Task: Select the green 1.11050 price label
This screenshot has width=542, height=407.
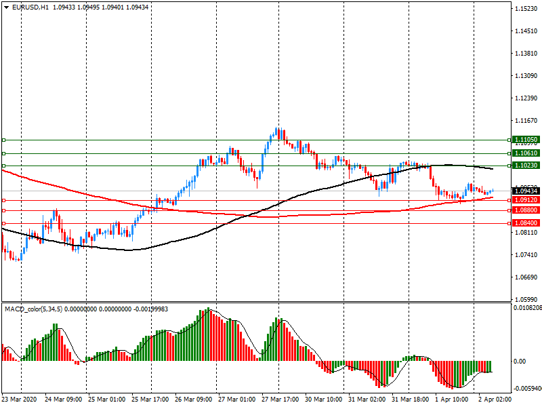Action: (x=526, y=140)
